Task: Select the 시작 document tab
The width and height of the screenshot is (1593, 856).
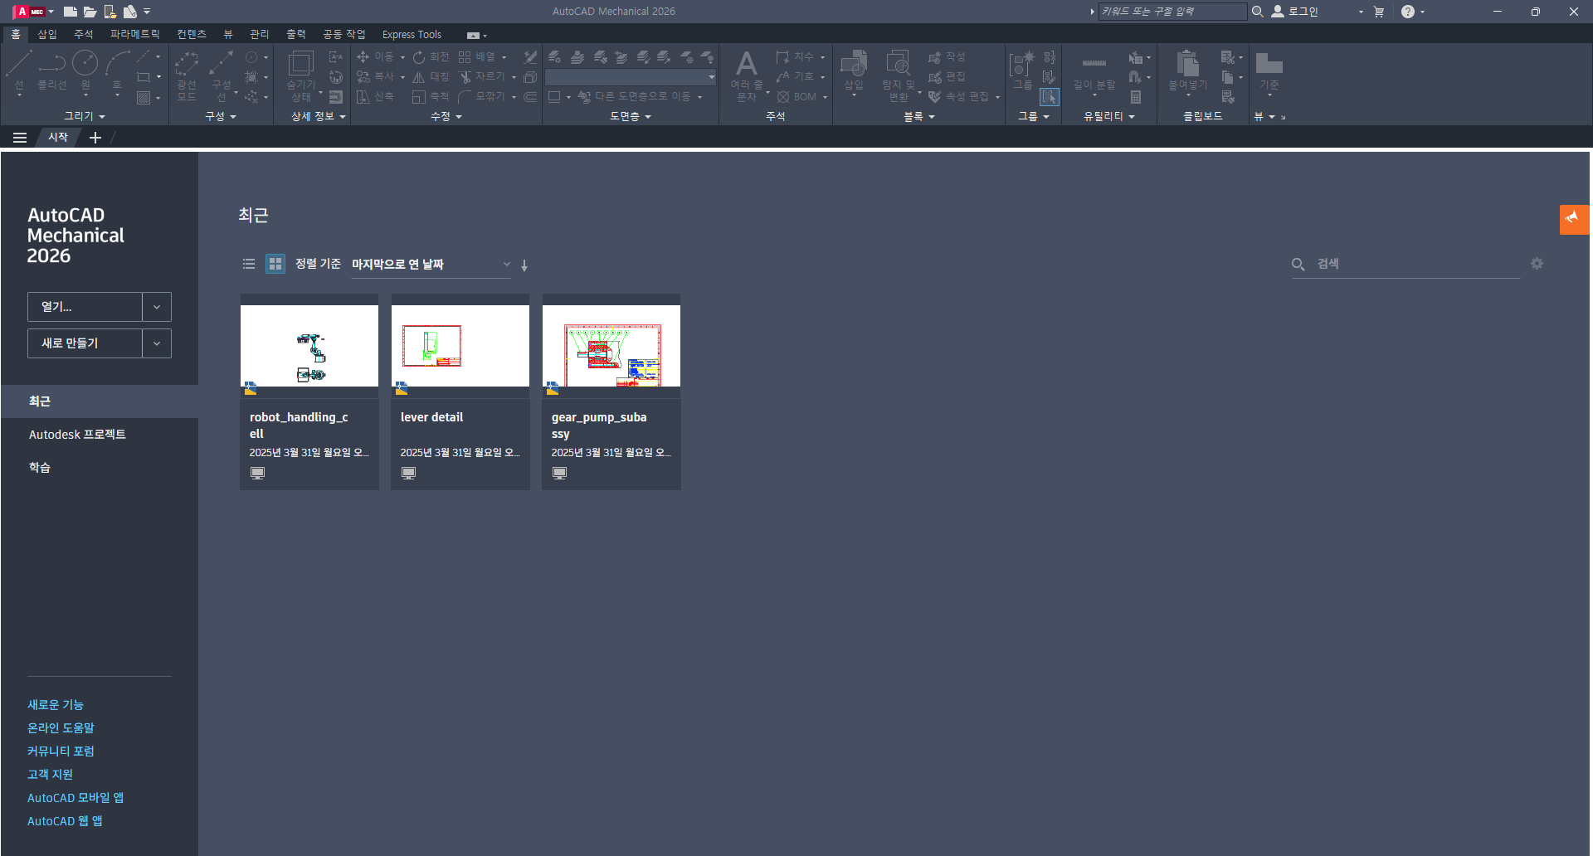Action: [58, 137]
